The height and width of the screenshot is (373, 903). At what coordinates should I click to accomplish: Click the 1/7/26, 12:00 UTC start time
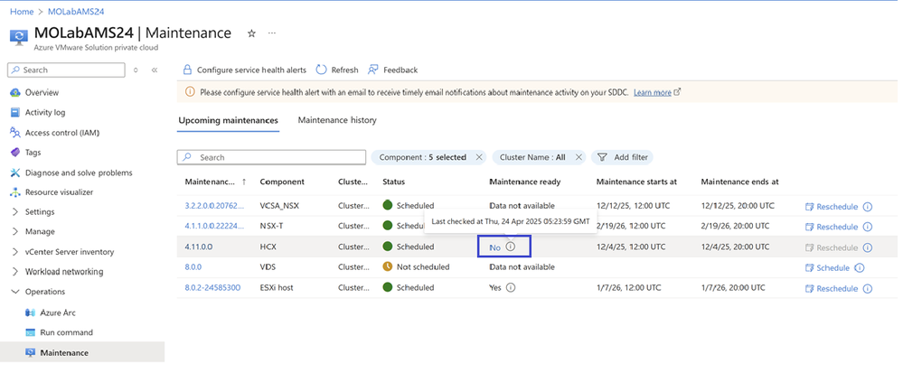[629, 288]
